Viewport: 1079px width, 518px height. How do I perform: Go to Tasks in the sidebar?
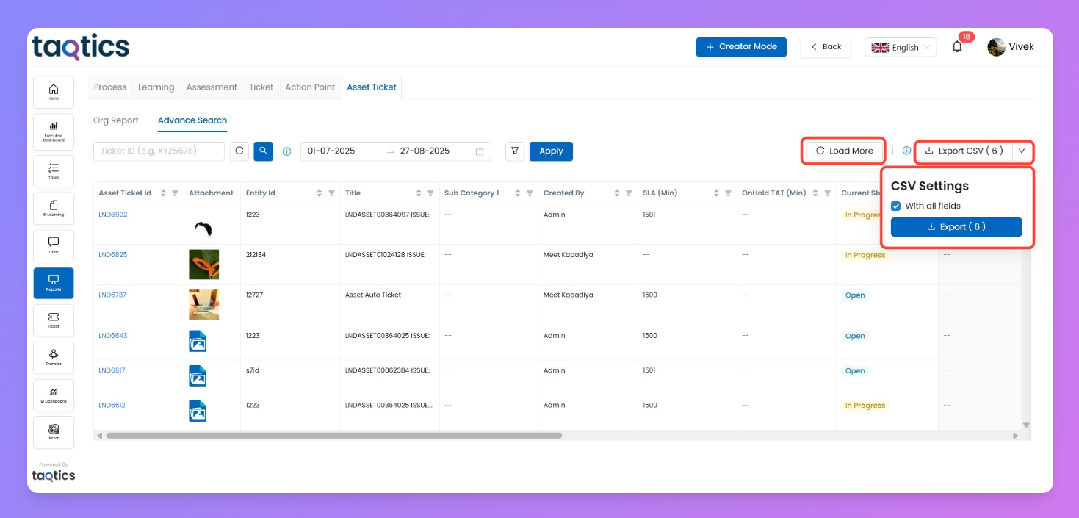[54, 170]
